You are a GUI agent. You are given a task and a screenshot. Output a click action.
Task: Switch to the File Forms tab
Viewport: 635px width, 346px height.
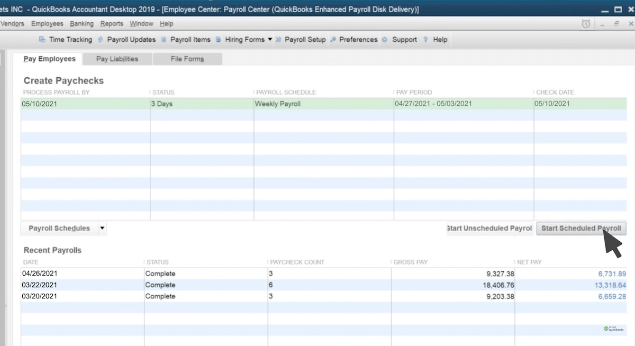tap(187, 59)
